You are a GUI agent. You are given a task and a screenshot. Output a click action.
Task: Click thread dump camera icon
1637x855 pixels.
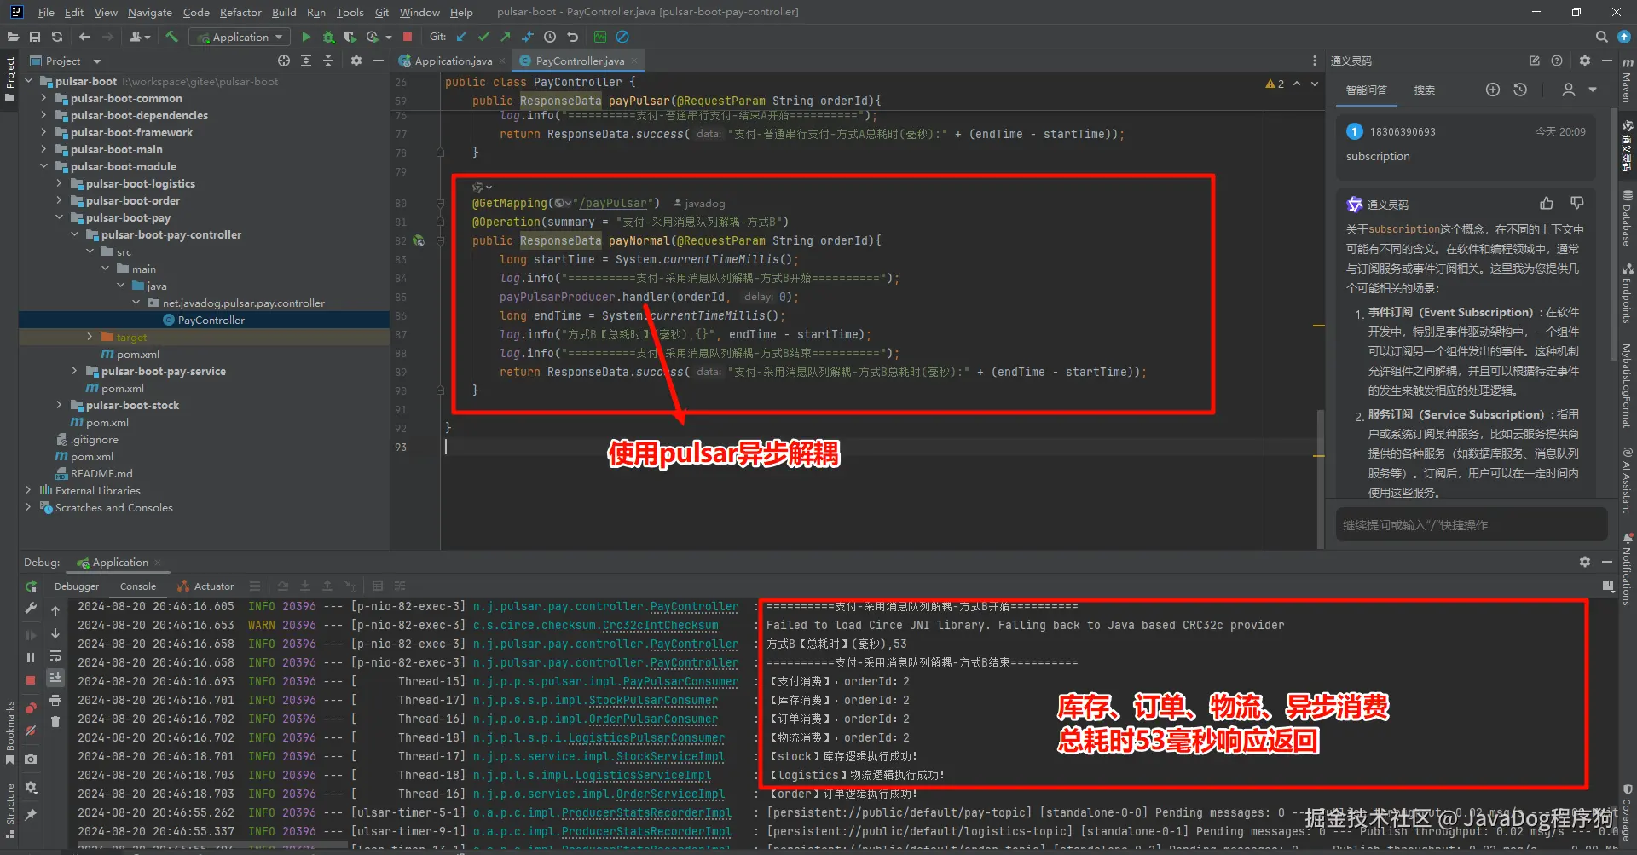point(31,759)
